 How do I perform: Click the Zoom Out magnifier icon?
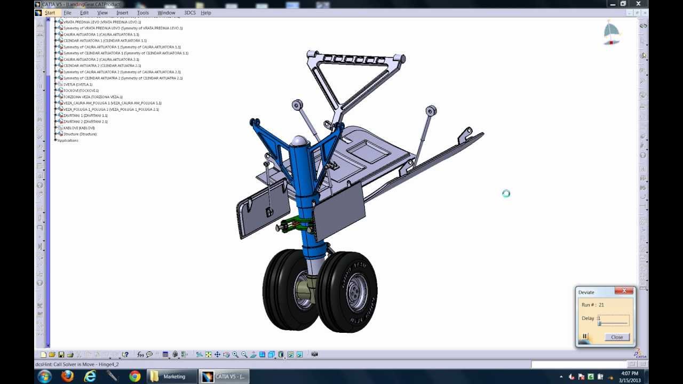point(244,354)
